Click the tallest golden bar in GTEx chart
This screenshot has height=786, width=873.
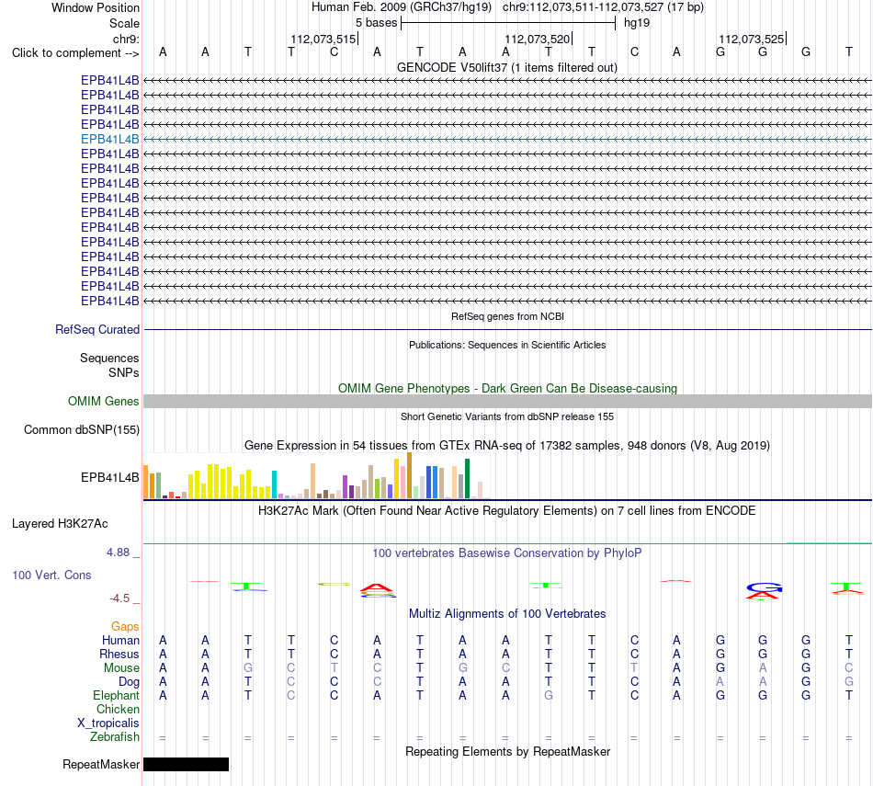tap(409, 475)
